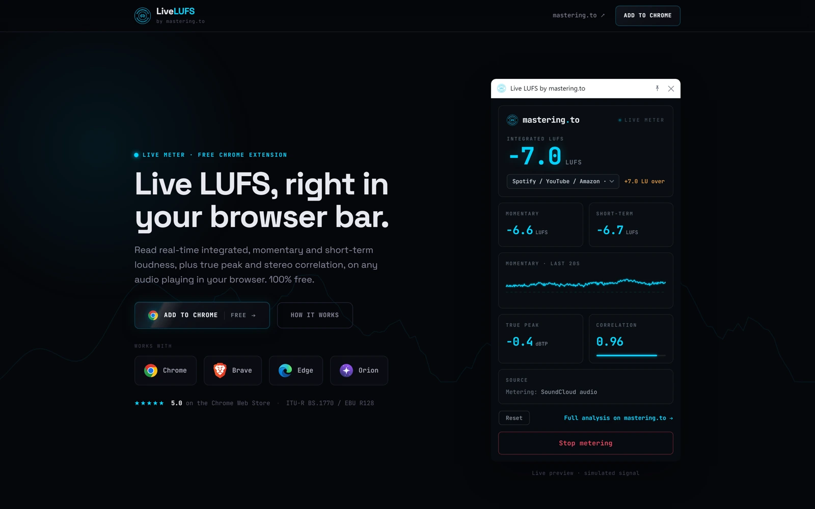Click the header Add to Chrome button
Image resolution: width=815 pixels, height=509 pixels.
(x=647, y=16)
